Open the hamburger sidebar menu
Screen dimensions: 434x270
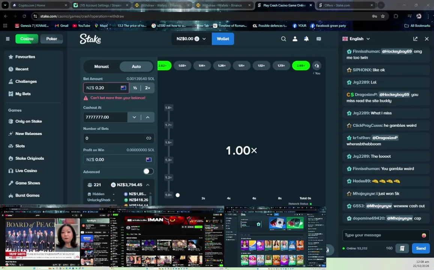point(8,39)
